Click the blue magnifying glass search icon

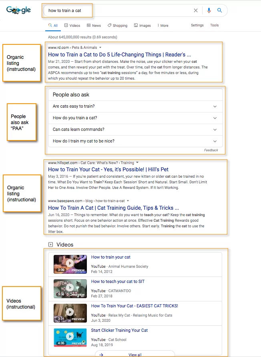click(x=219, y=10)
